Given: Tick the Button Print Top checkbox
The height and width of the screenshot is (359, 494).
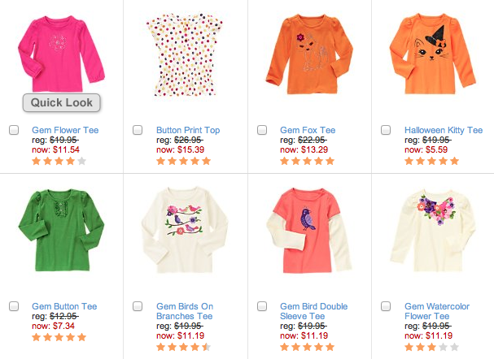Looking at the screenshot, I should (138, 130).
